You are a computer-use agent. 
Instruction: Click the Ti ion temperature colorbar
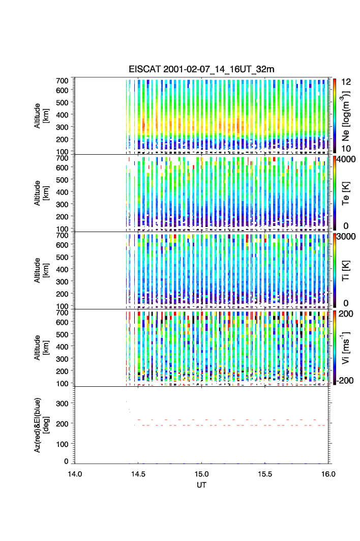pyautogui.click(x=334, y=270)
